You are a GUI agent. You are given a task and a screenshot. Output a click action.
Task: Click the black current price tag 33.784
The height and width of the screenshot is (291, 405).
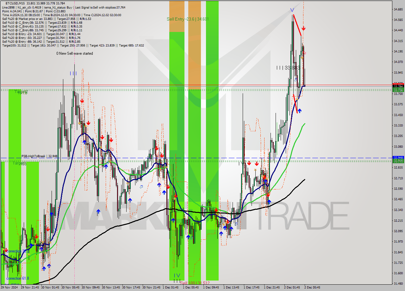point(398,86)
